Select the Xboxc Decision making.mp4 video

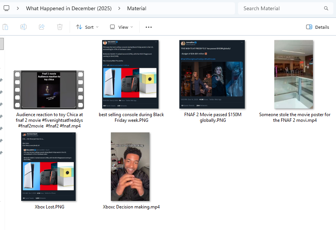coord(131,166)
